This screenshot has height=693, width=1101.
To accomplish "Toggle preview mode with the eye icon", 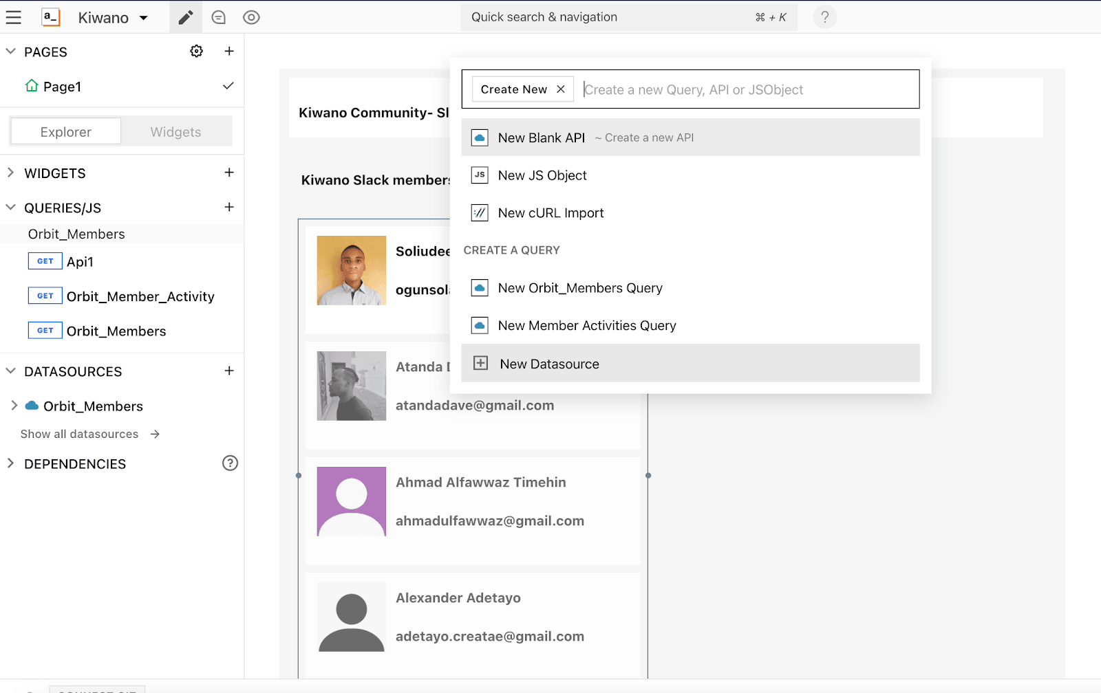I will (x=251, y=17).
